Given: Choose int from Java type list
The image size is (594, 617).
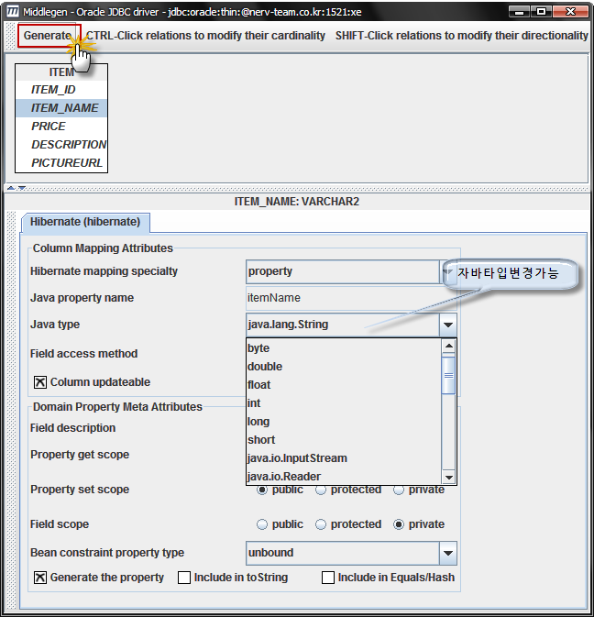Looking at the screenshot, I should 344,403.
